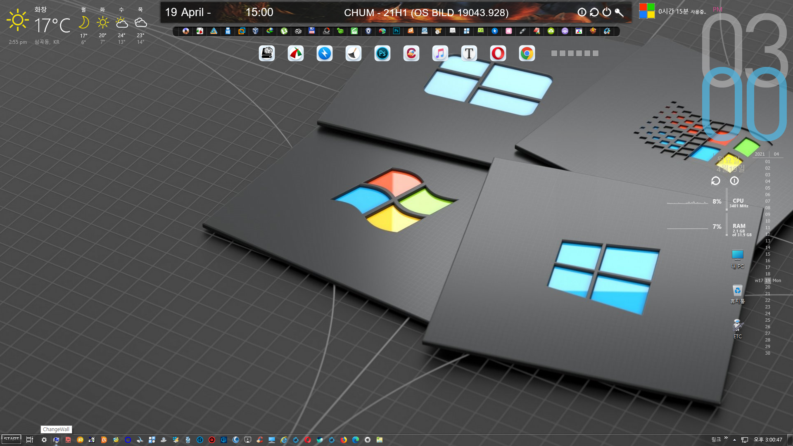Screen dimensions: 793x446
Task: Open the 내 PC desktop icon
Action: pyautogui.click(x=738, y=259)
